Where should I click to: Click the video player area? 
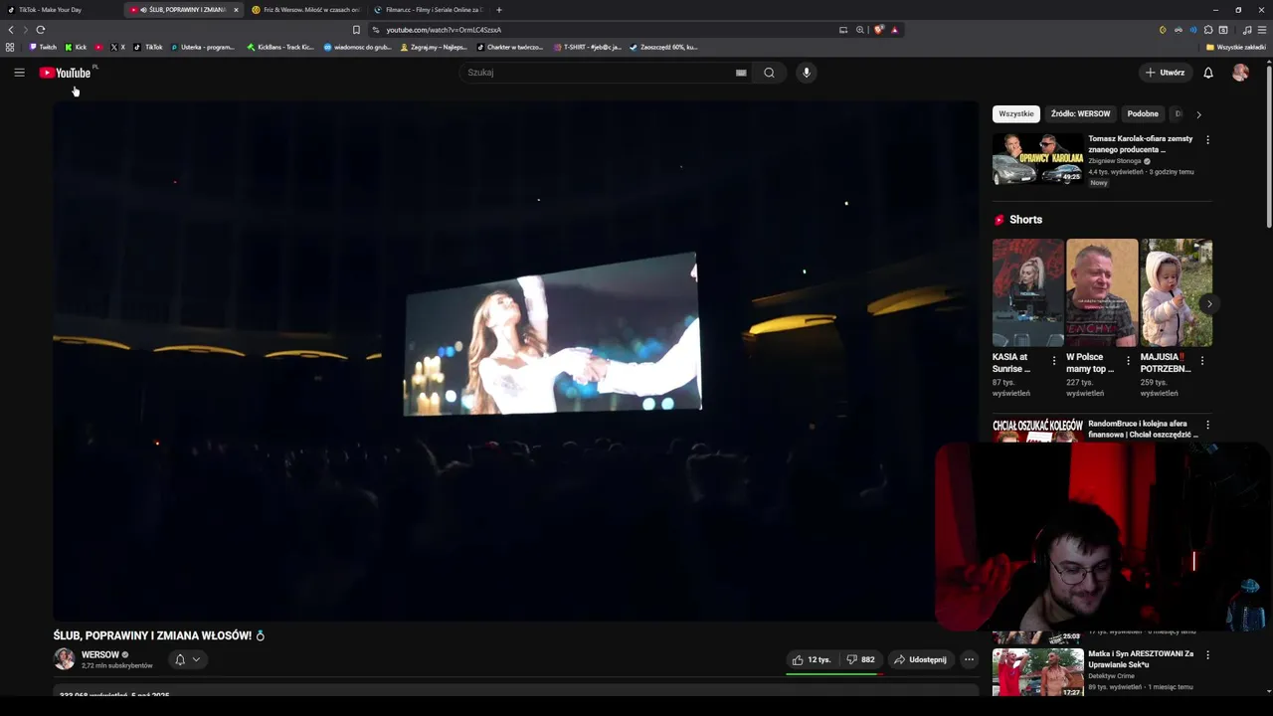(515, 360)
